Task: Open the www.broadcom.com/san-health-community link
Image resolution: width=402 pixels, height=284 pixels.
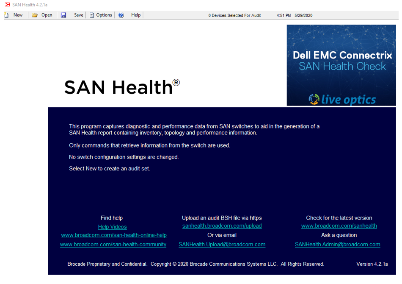Action: click(113, 245)
